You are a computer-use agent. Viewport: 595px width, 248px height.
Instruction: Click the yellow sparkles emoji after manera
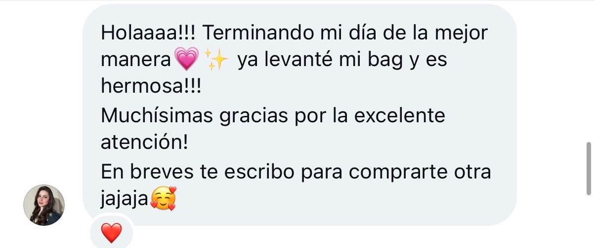click(x=216, y=60)
